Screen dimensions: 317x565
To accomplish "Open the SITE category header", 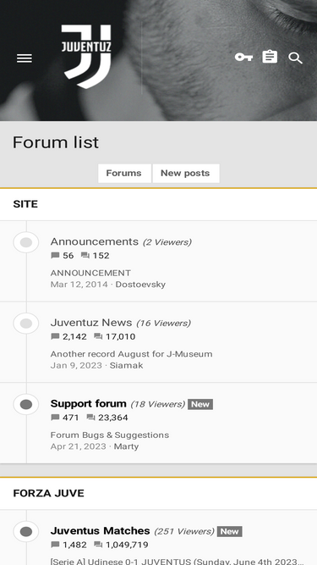I will [x=25, y=204].
